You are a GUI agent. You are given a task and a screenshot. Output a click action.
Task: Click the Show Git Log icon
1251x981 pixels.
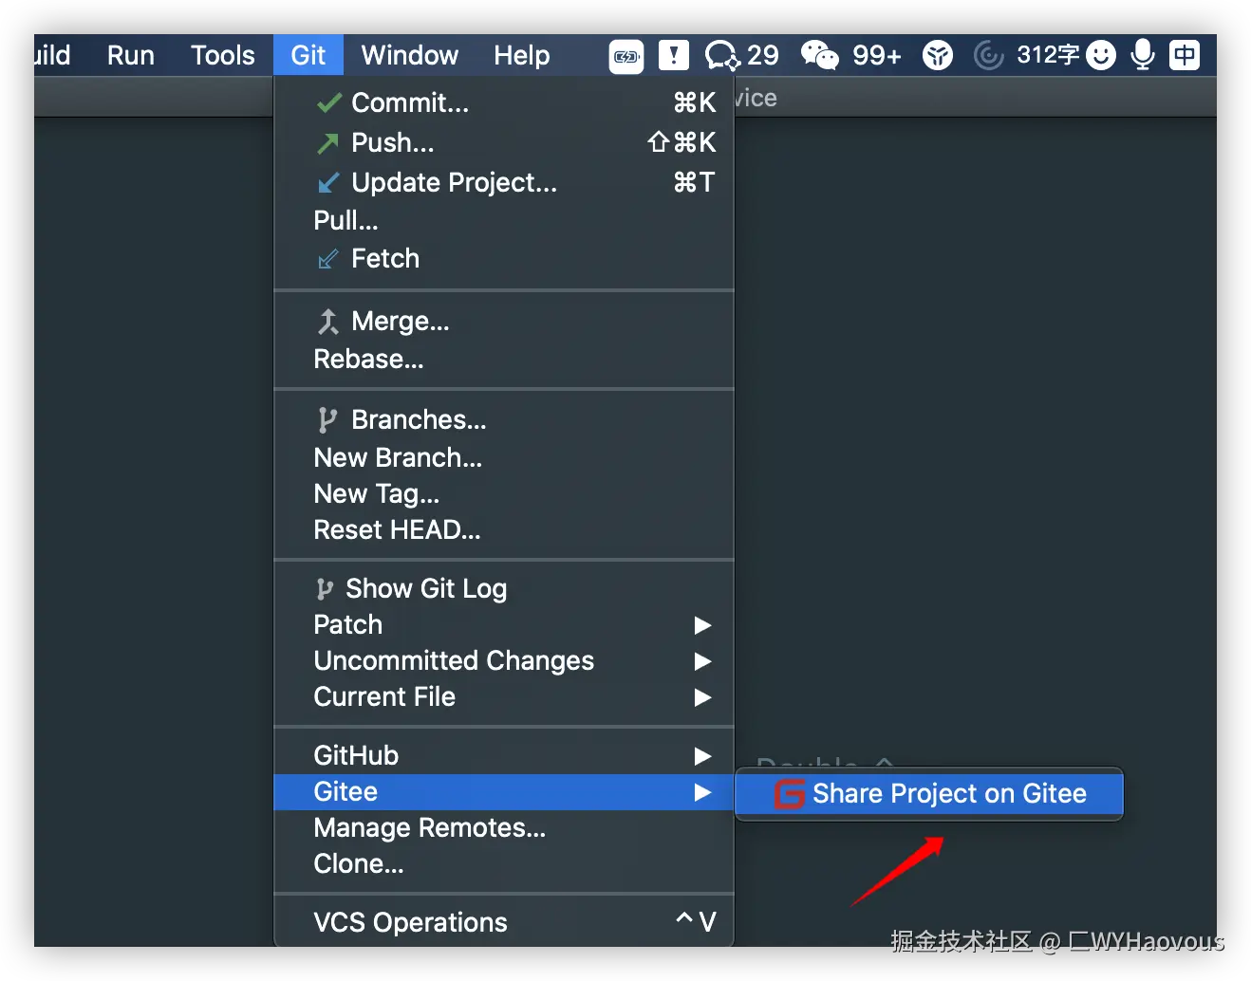click(x=325, y=589)
